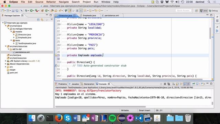Viewport: 220px width, 124px height.
Task: Open the Open Console dropdown
Action: (205, 84)
